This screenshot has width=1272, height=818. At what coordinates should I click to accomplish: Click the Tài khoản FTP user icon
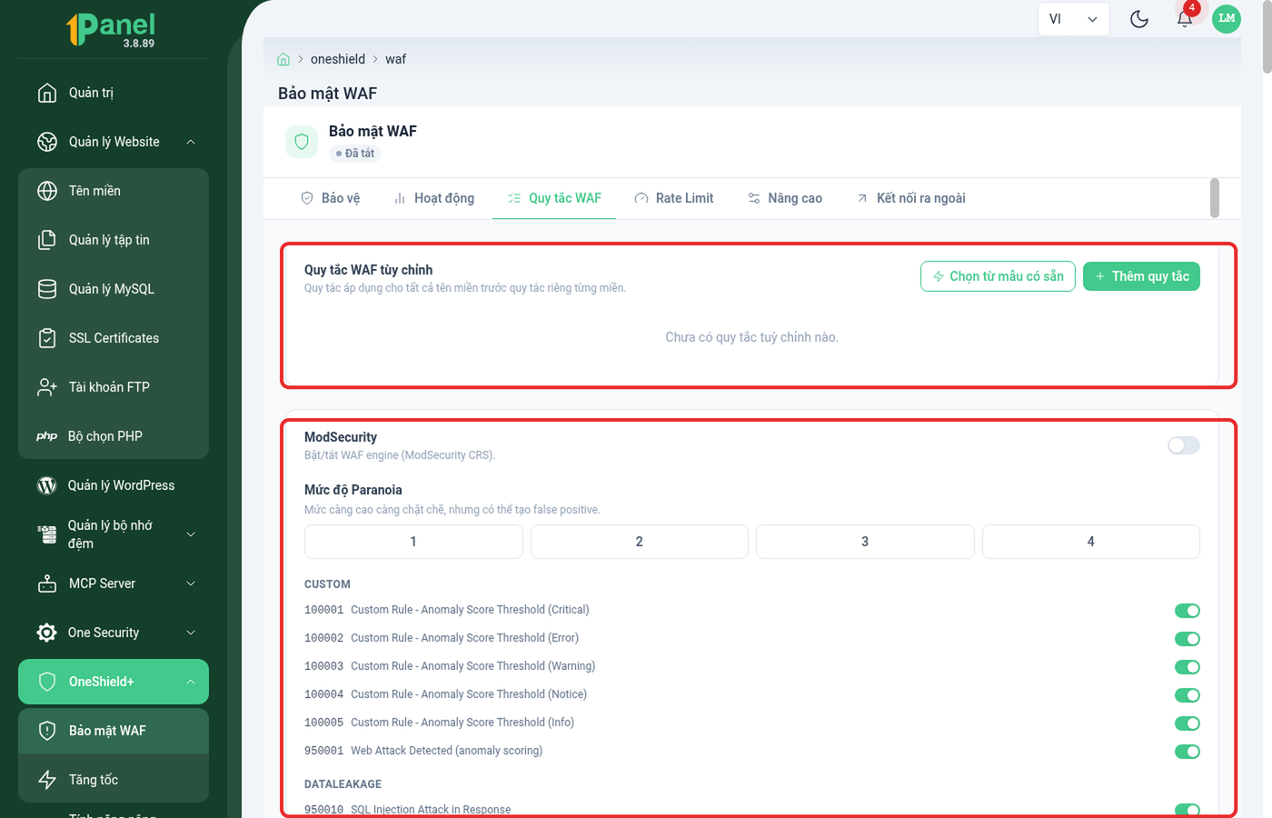click(x=47, y=387)
